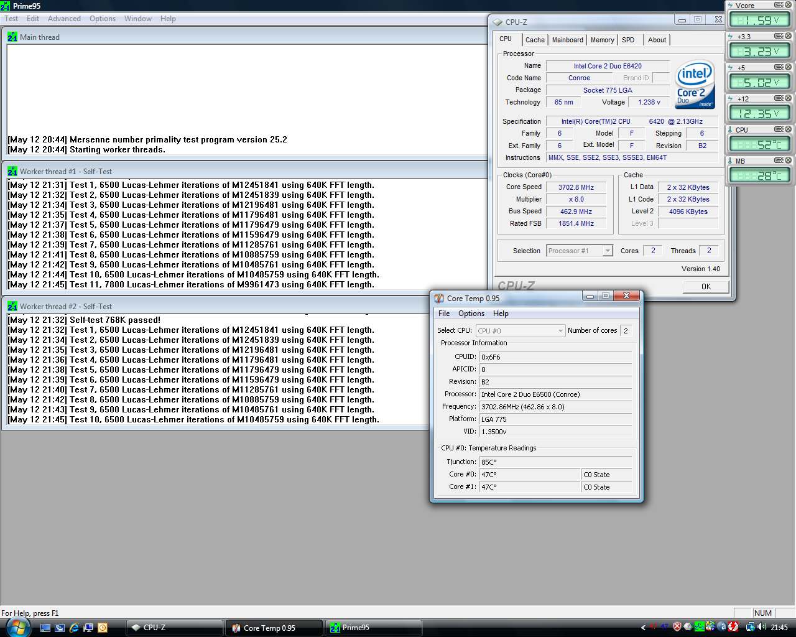796x637 pixels.
Task: Click the CPU-Z Name field Intel Core 2 Duo E6420
Action: pyautogui.click(x=608, y=66)
